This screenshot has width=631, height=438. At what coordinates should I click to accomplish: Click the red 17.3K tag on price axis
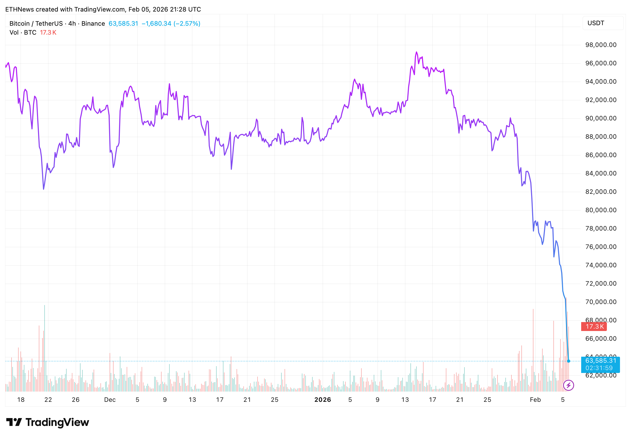(x=594, y=327)
